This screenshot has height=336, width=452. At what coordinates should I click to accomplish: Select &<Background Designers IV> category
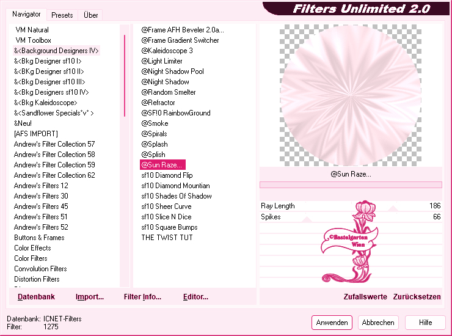56,51
